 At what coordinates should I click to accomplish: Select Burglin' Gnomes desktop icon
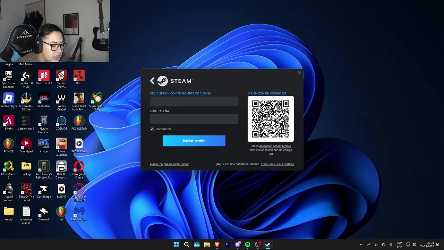click(x=61, y=79)
